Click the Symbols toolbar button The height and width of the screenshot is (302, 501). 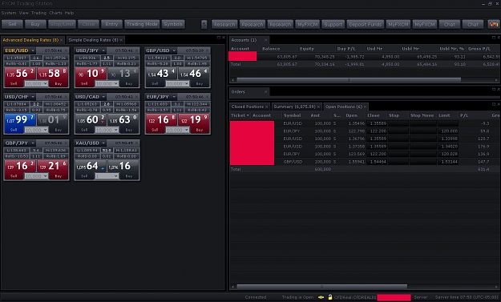tap(173, 24)
